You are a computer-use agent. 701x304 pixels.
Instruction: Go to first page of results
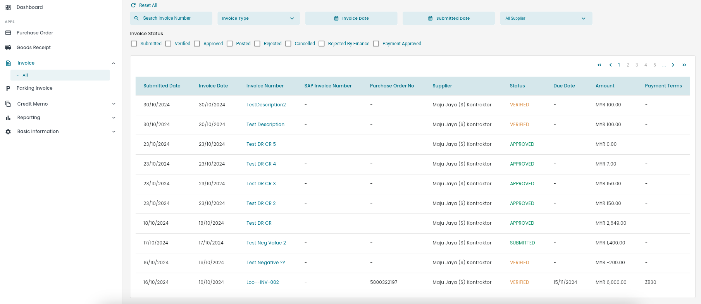pos(599,65)
